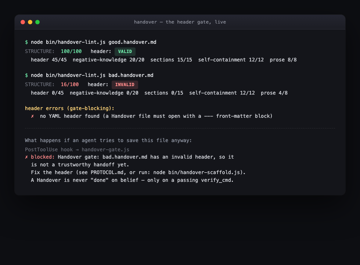Click the 'negative-knowledge 20/20' score
This screenshot has height=265, width=360.
[x=108, y=60]
